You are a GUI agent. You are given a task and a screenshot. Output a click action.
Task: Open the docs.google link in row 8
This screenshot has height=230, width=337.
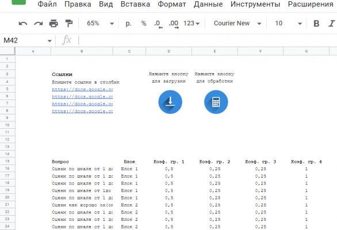click(x=82, y=111)
